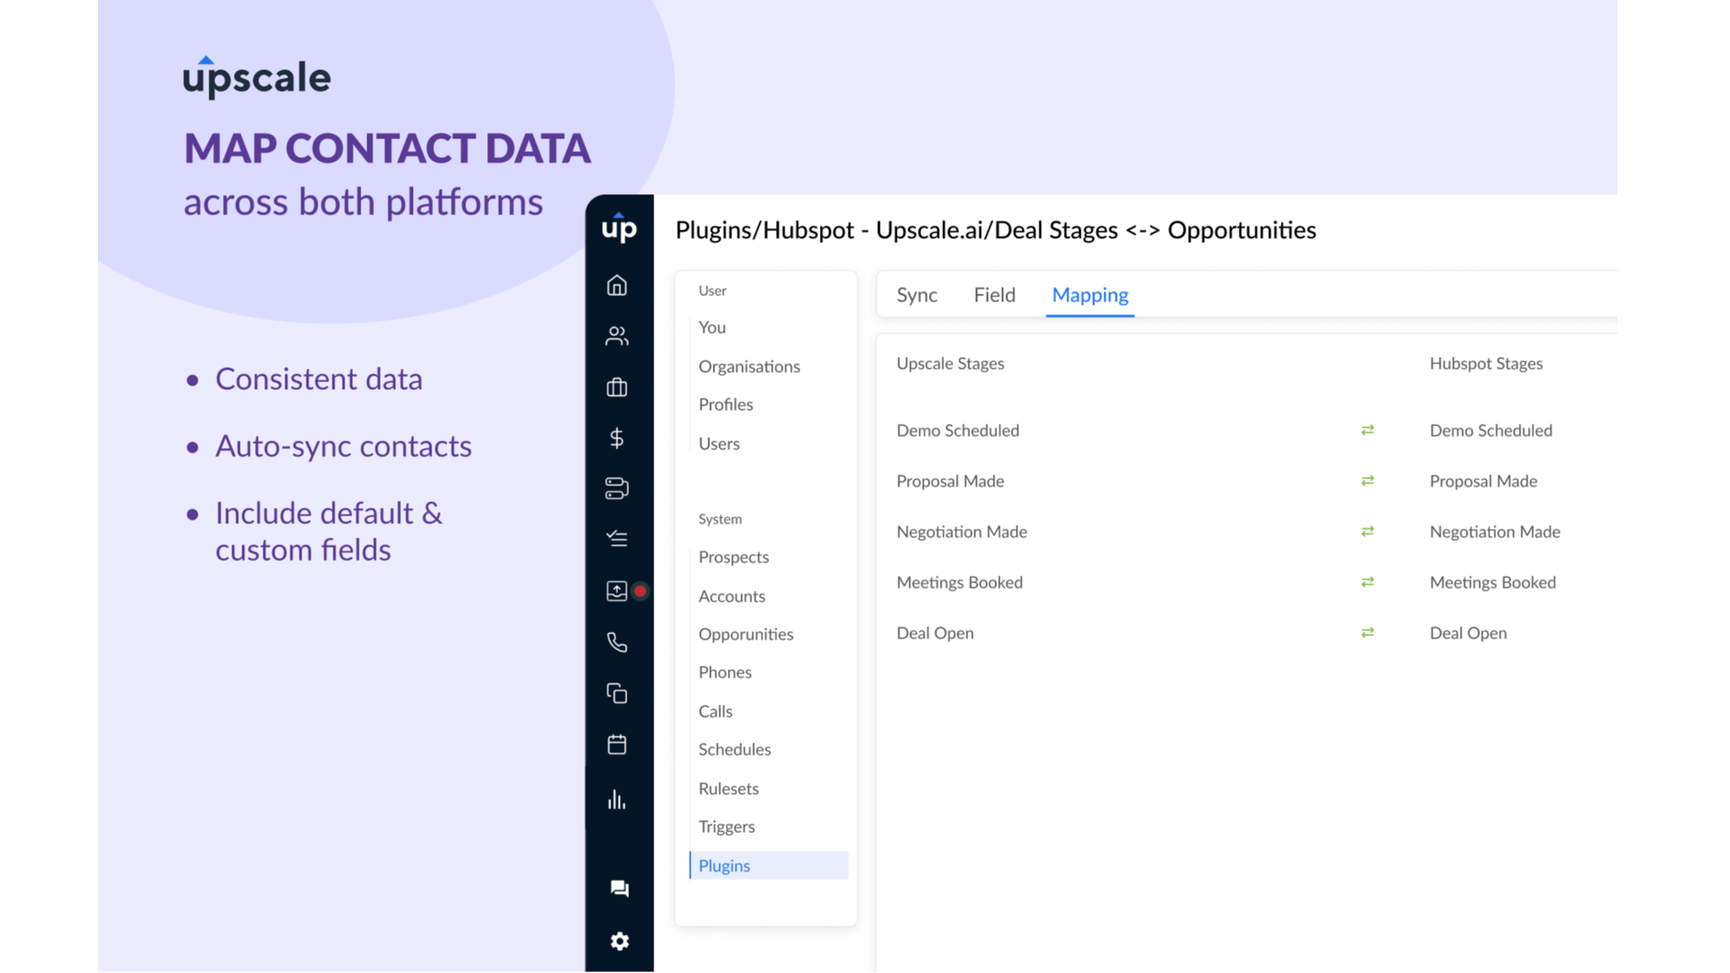The image size is (1730, 973).
Task: Open the Sequences icon in sidebar
Action: pyautogui.click(x=617, y=489)
